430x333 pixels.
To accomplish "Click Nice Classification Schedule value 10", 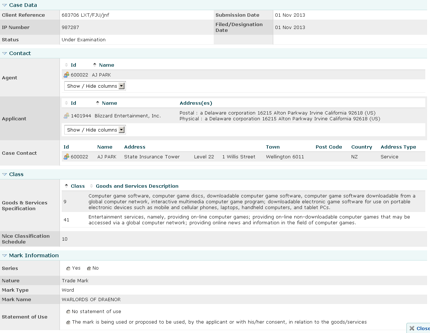I will [x=65, y=239].
